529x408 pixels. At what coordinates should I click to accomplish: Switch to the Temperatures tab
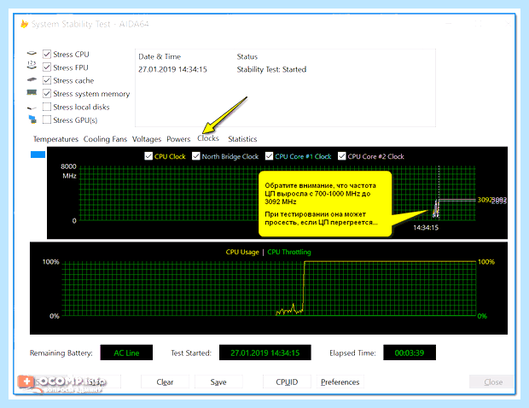click(55, 139)
